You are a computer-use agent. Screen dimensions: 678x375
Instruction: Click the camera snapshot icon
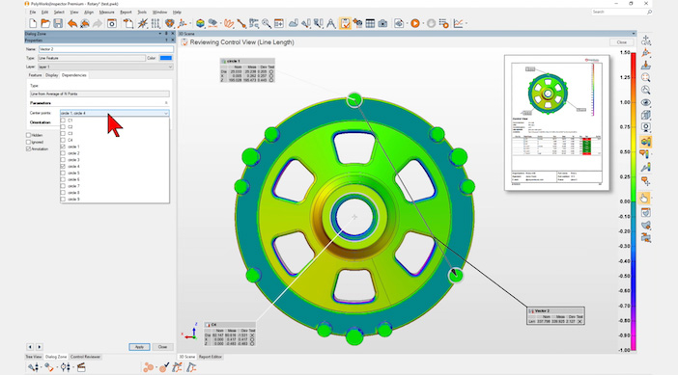pos(382,23)
